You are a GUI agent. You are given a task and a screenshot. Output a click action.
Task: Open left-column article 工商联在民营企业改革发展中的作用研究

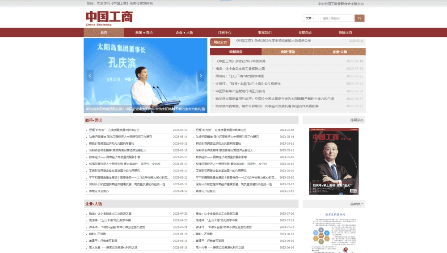pyautogui.click(x=114, y=171)
